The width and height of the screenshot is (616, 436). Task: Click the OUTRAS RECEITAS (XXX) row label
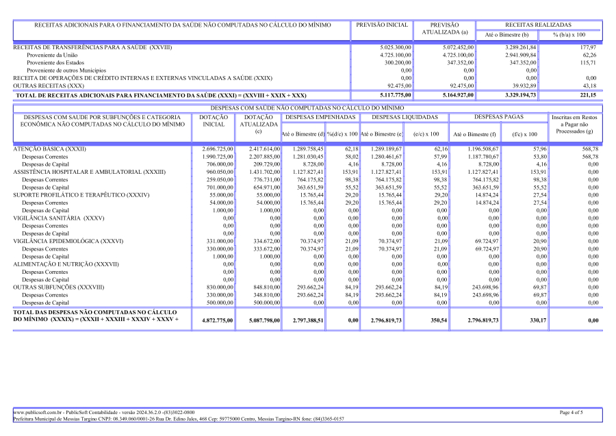point(49,86)
